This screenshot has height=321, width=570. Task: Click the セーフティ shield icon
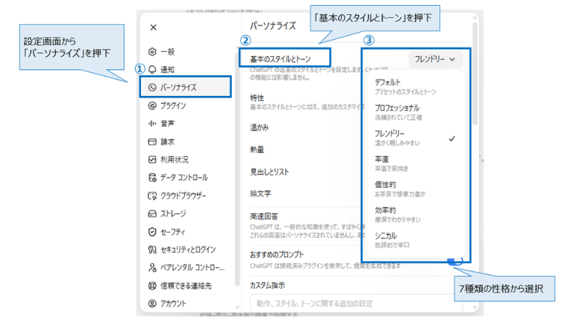[x=152, y=232]
